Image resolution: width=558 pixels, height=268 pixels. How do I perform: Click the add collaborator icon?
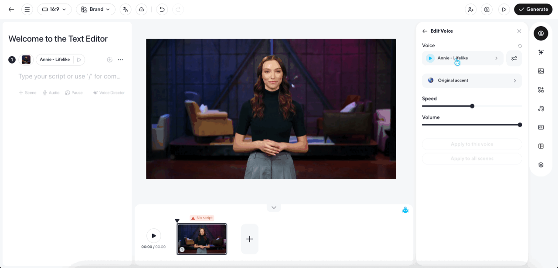point(470,9)
